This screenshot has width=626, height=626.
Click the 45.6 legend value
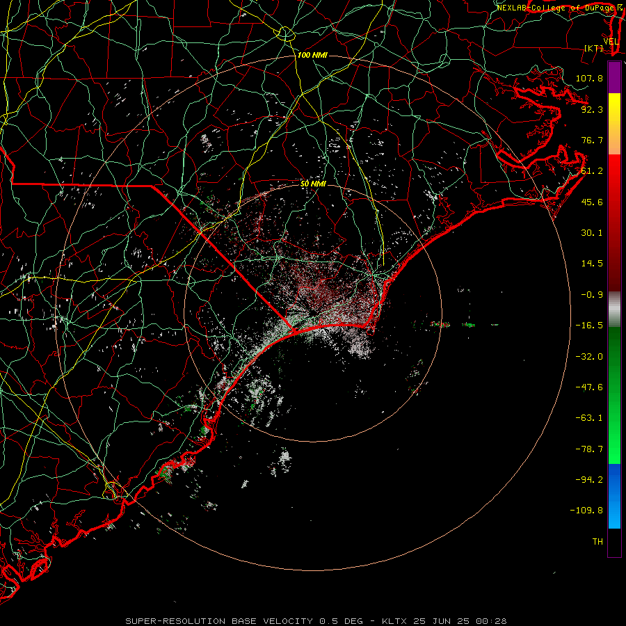592,202
